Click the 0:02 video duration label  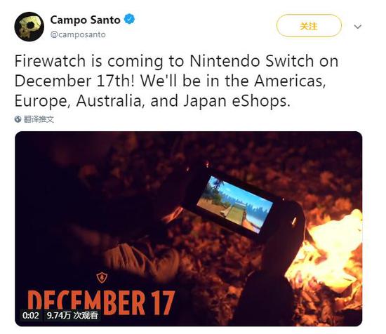tap(30, 315)
